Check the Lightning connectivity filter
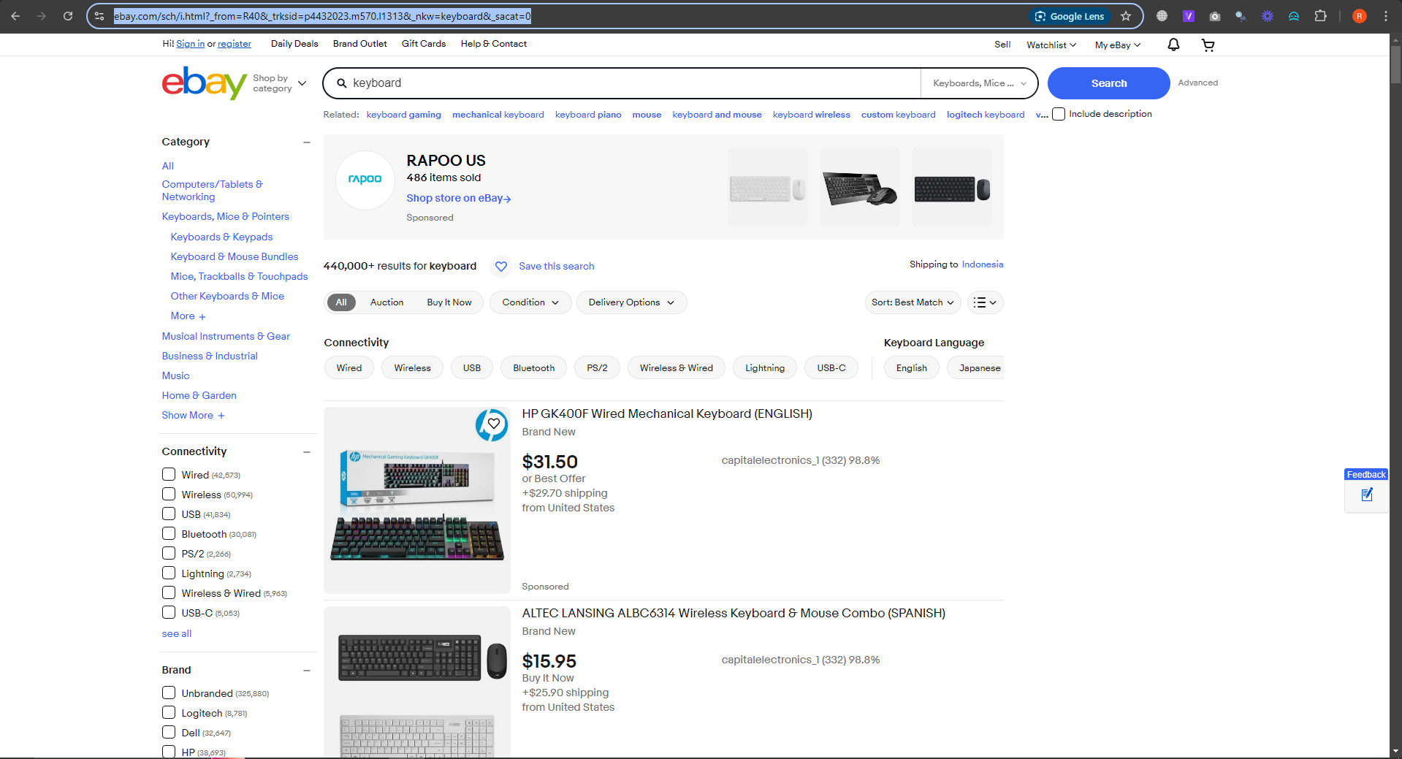The height and width of the screenshot is (759, 1402). point(169,573)
